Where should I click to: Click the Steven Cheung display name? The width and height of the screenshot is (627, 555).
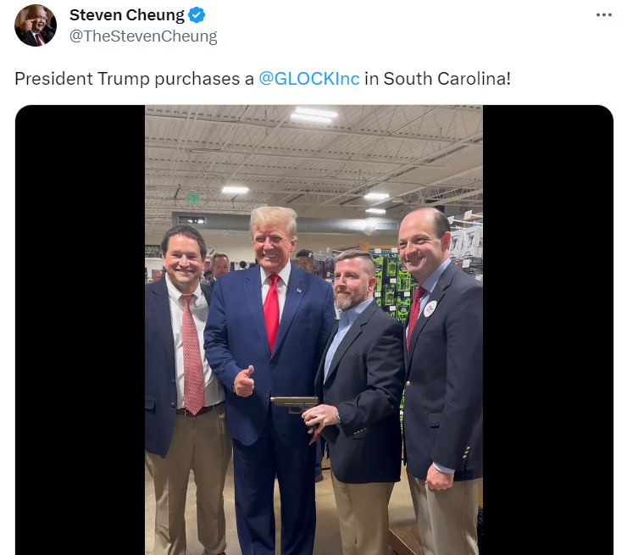point(127,15)
